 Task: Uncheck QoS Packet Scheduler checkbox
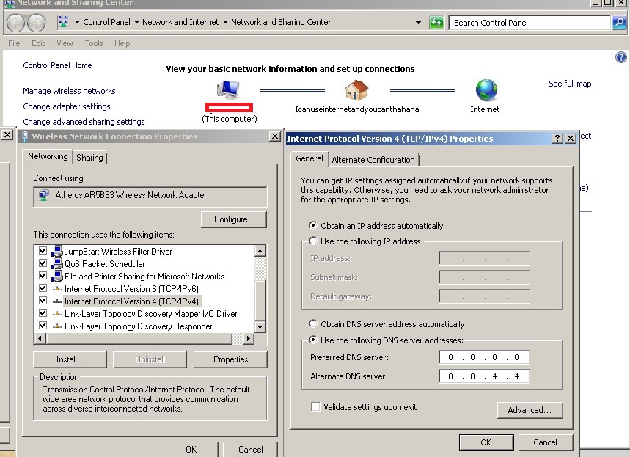[43, 264]
